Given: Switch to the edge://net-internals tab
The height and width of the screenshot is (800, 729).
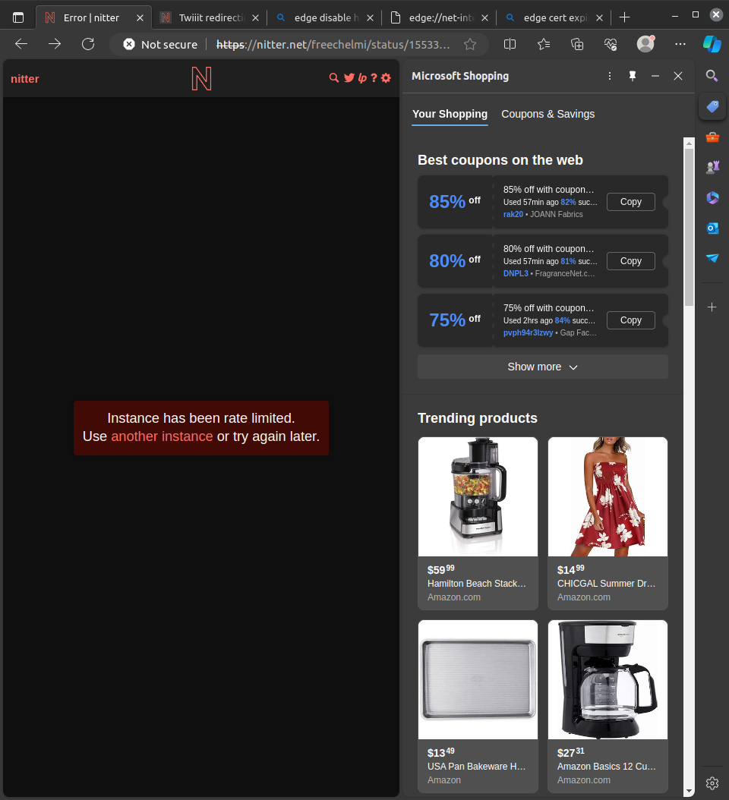Looking at the screenshot, I should (440, 18).
